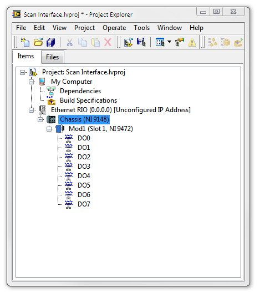Click the Add Item to project icon
260x292 pixels.
129,42
